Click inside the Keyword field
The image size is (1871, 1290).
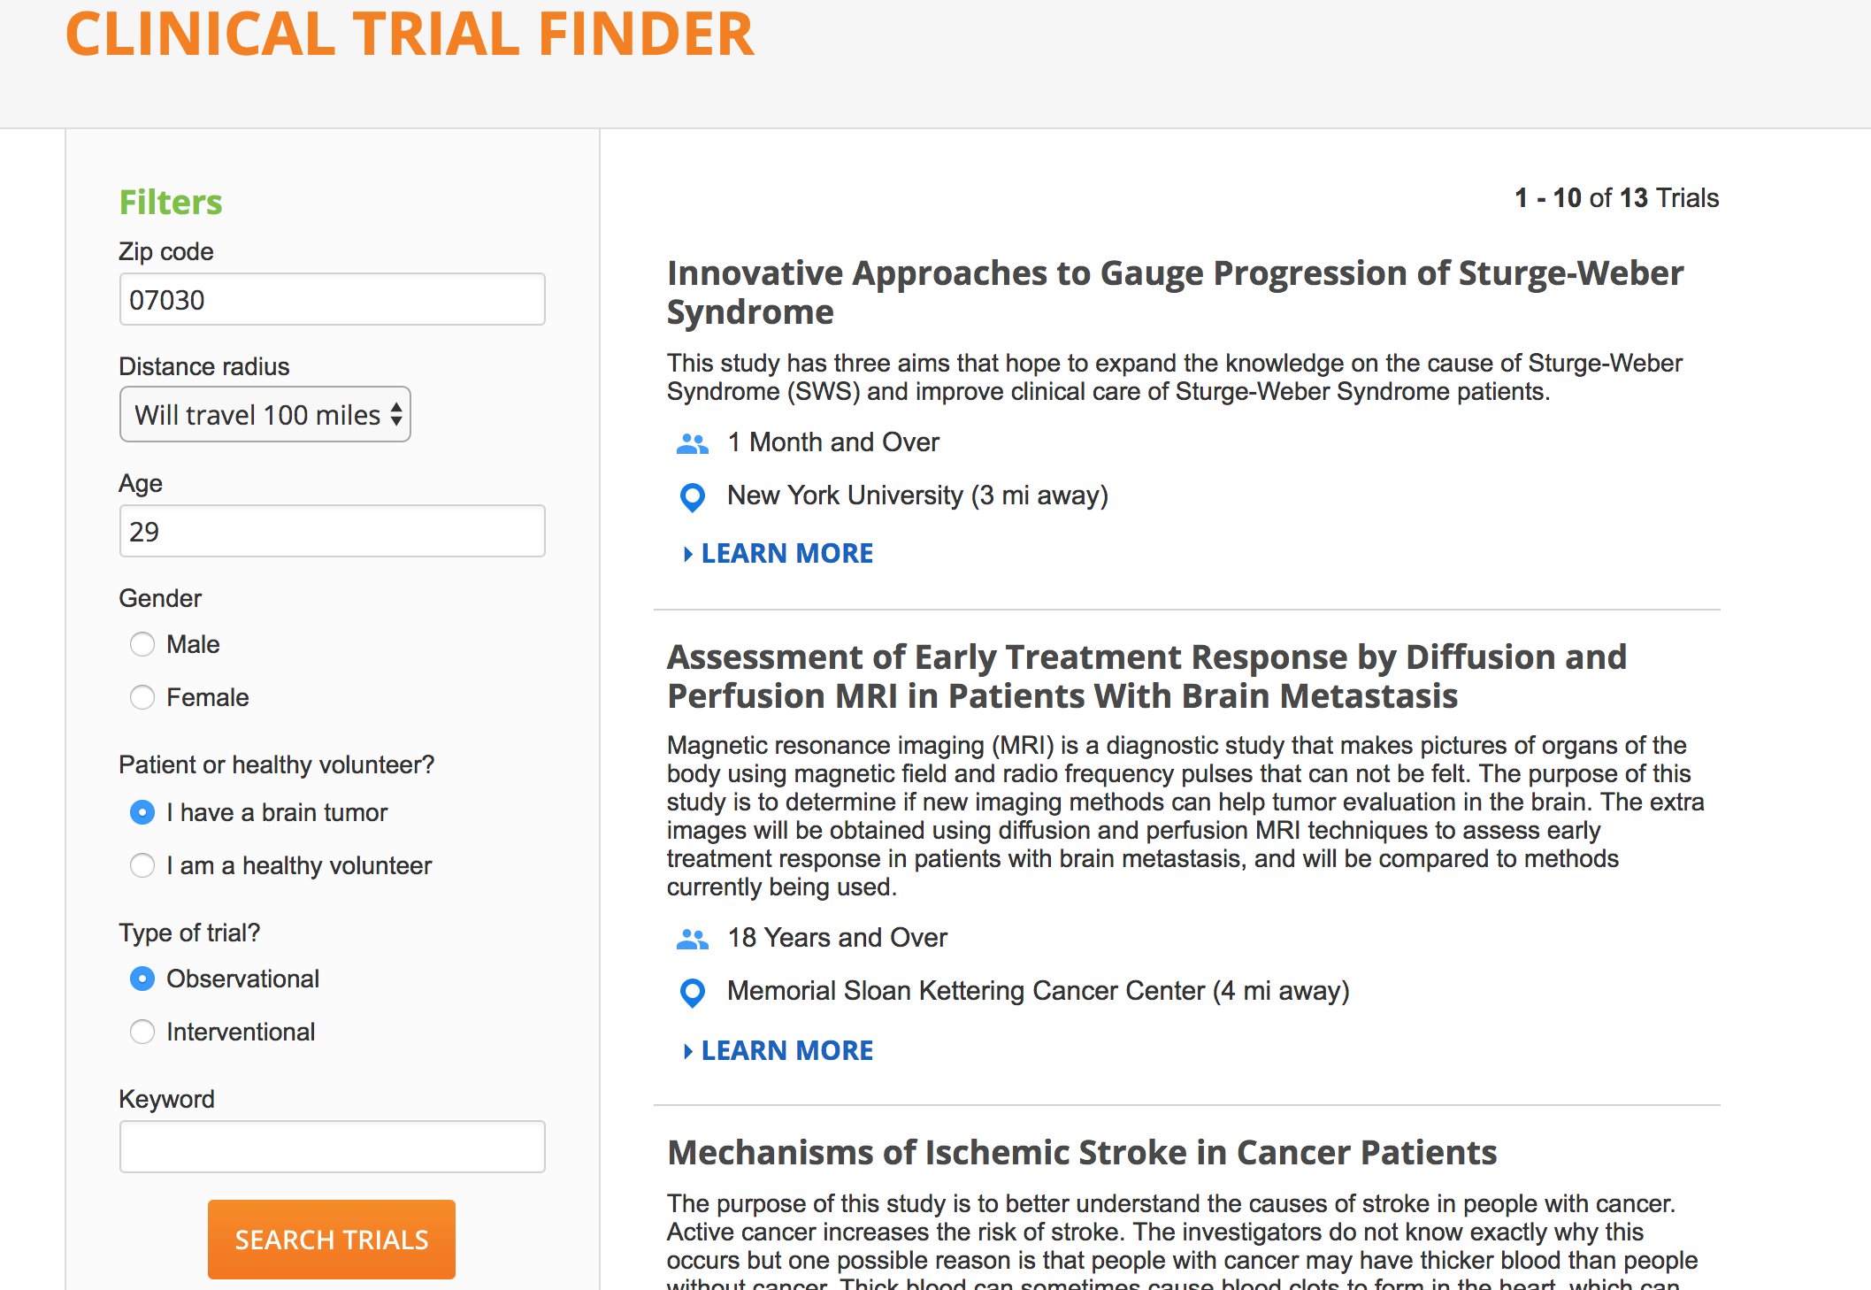[x=332, y=1146]
